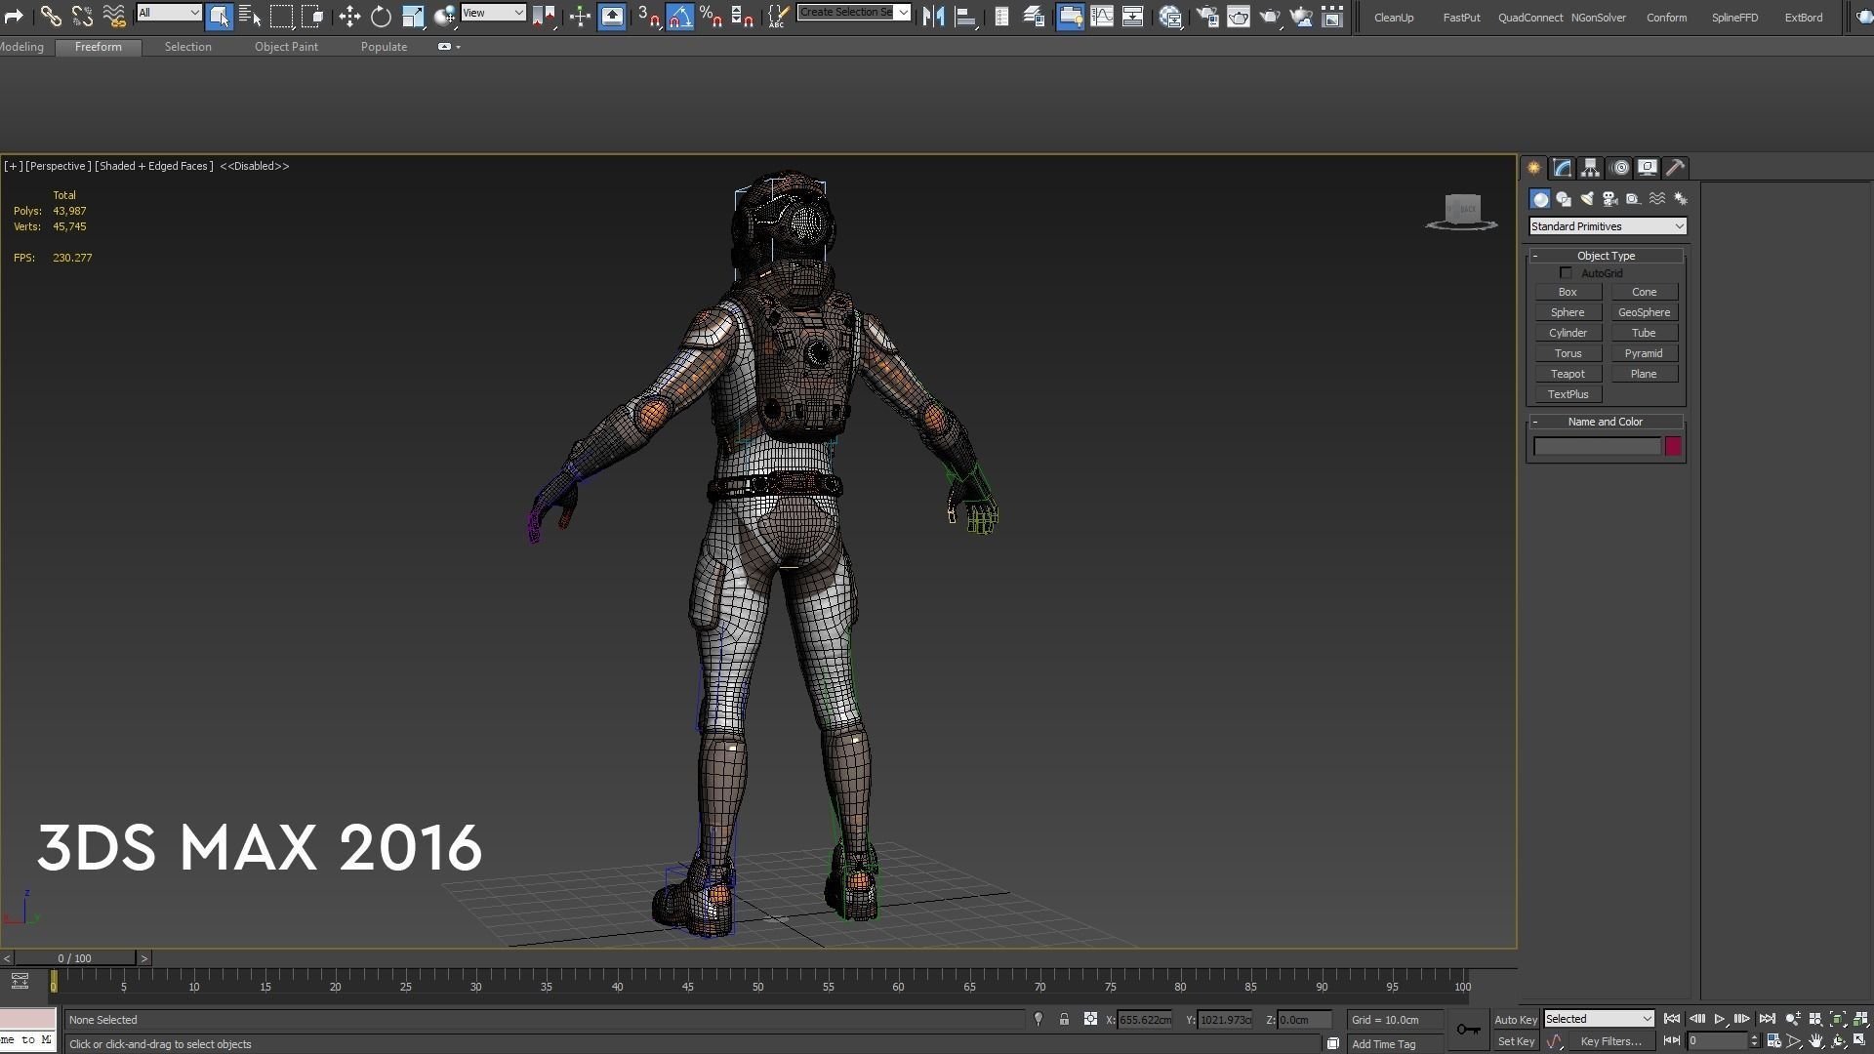Screen dimensions: 1874x1054
Task: Open the Hierarchy command panel tab
Action: click(1590, 168)
